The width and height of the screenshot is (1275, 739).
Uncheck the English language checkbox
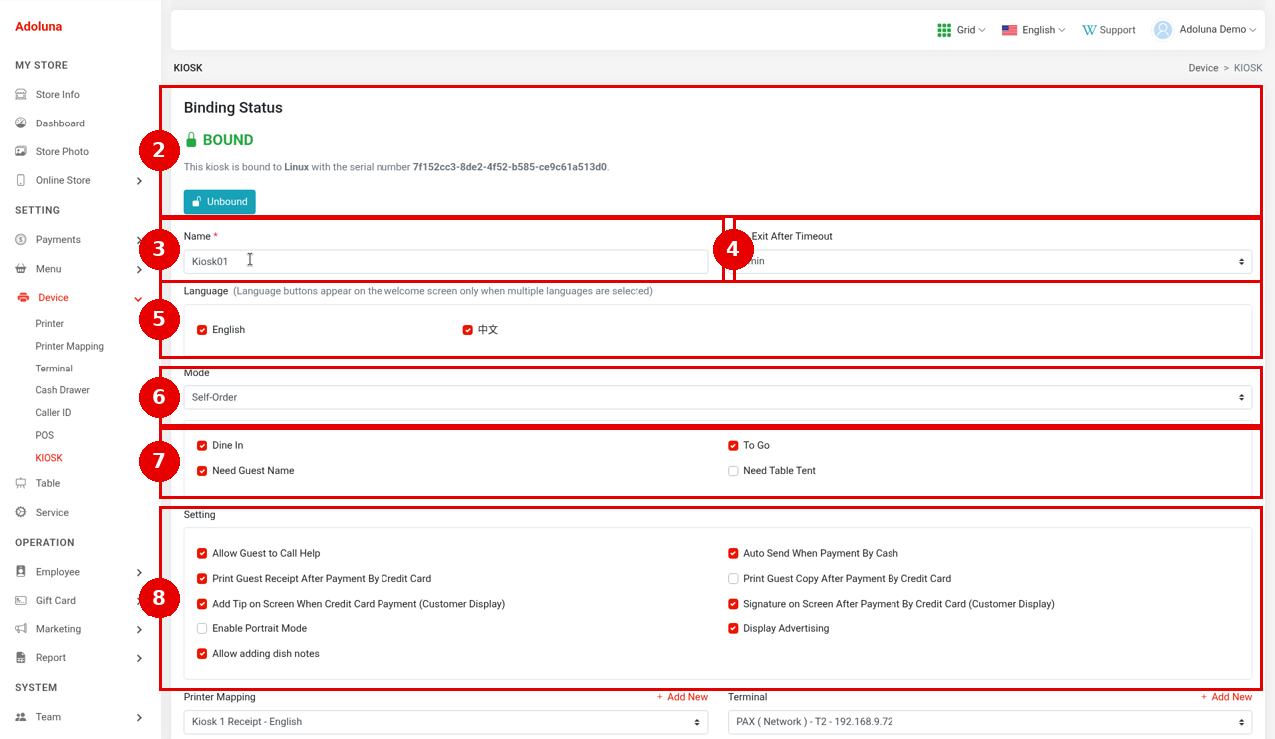pos(202,330)
